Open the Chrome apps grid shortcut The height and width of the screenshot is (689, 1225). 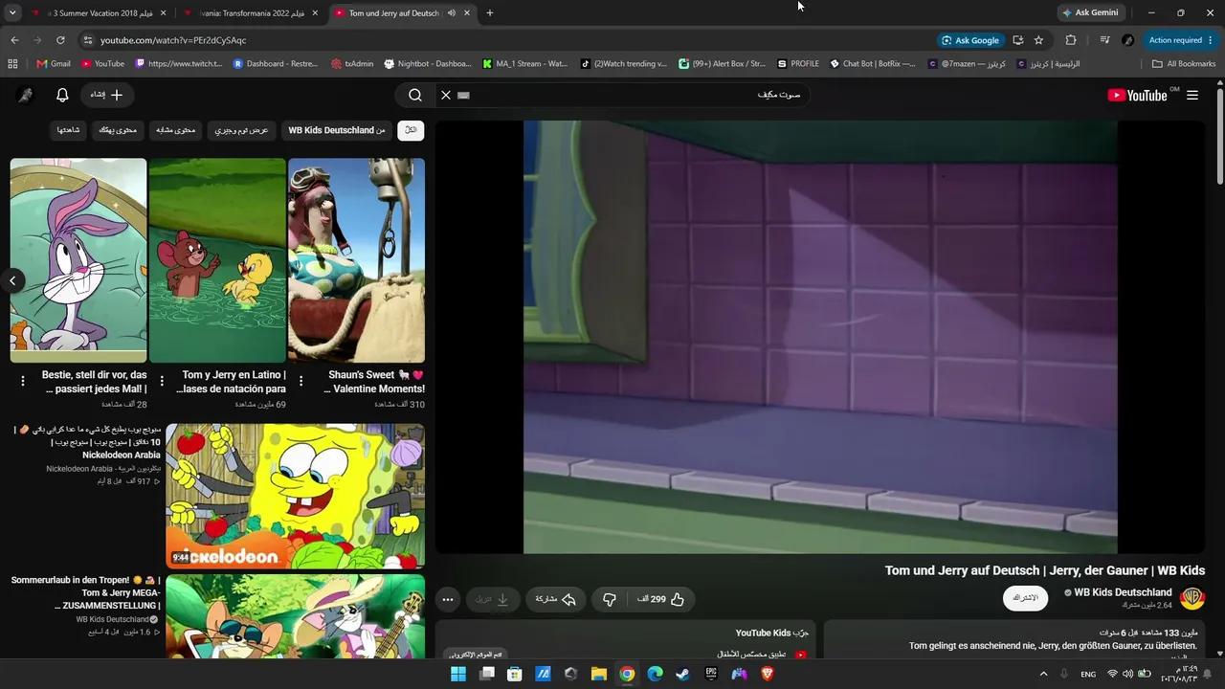(12, 64)
